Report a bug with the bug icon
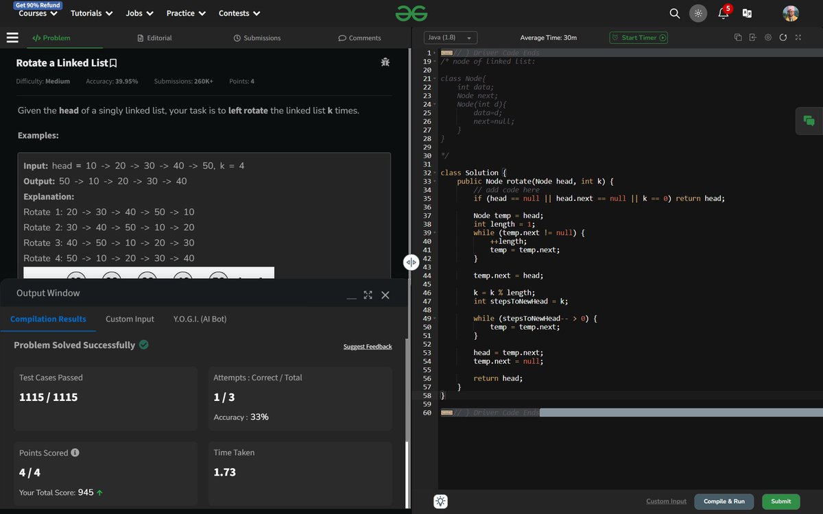 pos(385,63)
